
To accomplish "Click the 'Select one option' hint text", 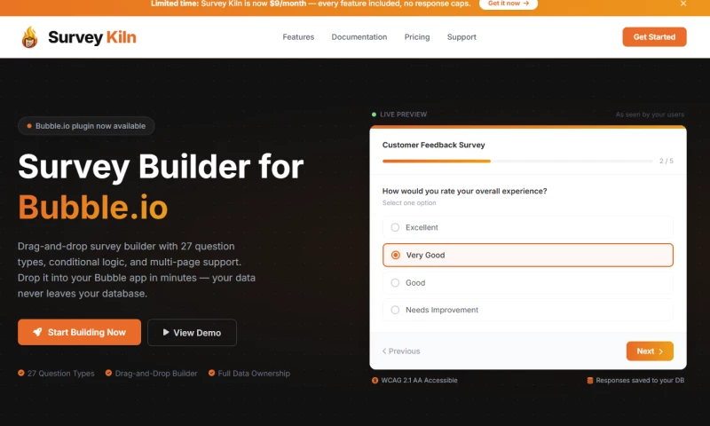I will (409, 203).
